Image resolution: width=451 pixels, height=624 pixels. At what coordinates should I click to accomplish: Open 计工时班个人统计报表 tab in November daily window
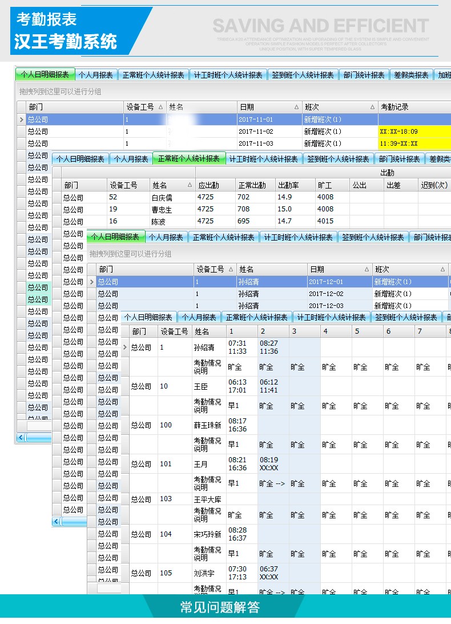[228, 75]
